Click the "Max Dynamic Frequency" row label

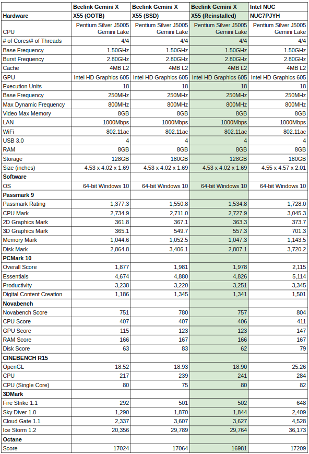point(34,104)
